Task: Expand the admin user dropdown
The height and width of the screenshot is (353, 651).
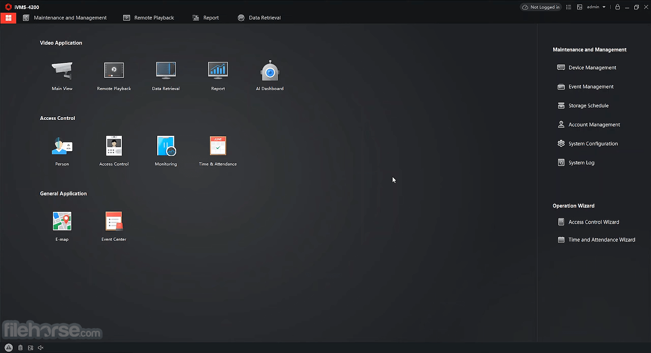Action: point(596,7)
